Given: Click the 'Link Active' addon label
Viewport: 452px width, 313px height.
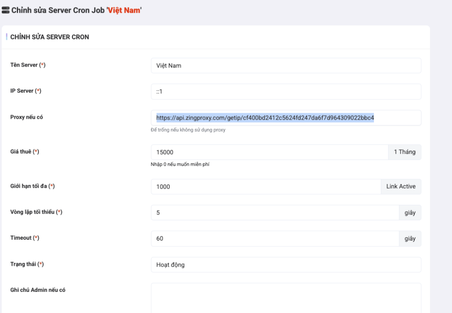Looking at the screenshot, I should 401,187.
